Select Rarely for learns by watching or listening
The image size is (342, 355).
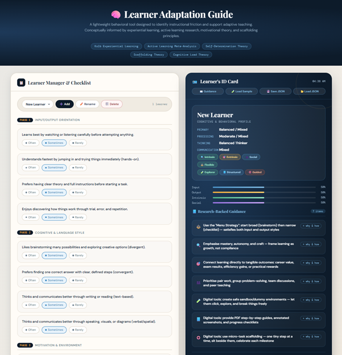[78, 143]
